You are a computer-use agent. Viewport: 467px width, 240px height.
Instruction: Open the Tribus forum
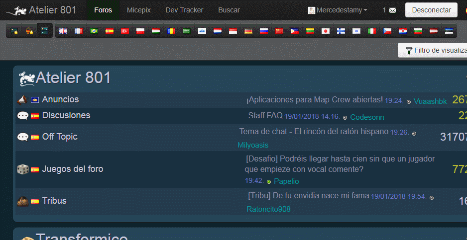coord(54,201)
